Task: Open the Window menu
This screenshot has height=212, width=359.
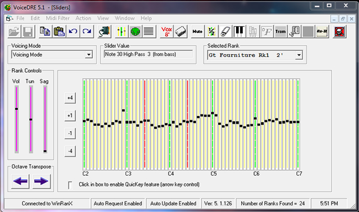Action: (x=125, y=18)
